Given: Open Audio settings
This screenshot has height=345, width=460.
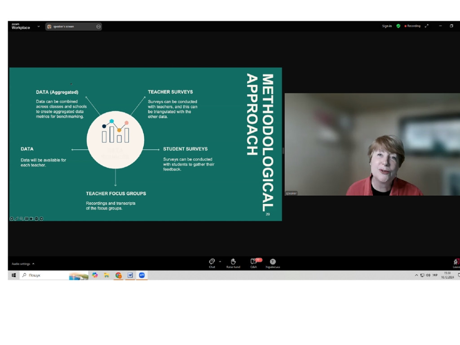Looking at the screenshot, I should 21,264.
